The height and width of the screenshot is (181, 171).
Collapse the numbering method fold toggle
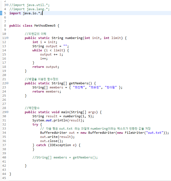(7, 38)
